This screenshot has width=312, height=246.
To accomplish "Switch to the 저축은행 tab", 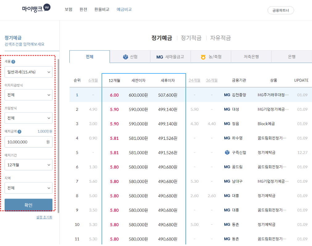I will point(251,57).
